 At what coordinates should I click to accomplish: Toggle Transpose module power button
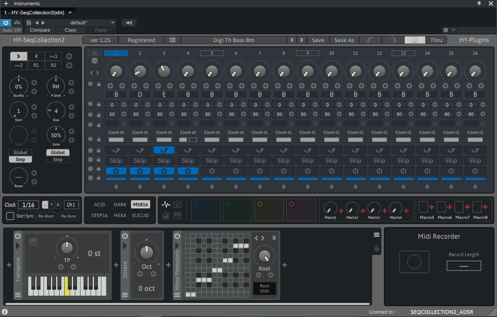tap(18, 236)
